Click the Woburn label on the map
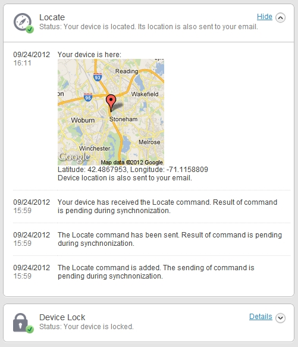 click(x=83, y=120)
